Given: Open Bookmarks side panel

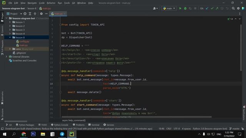Looking at the screenshot, I should click(x=2, y=98).
